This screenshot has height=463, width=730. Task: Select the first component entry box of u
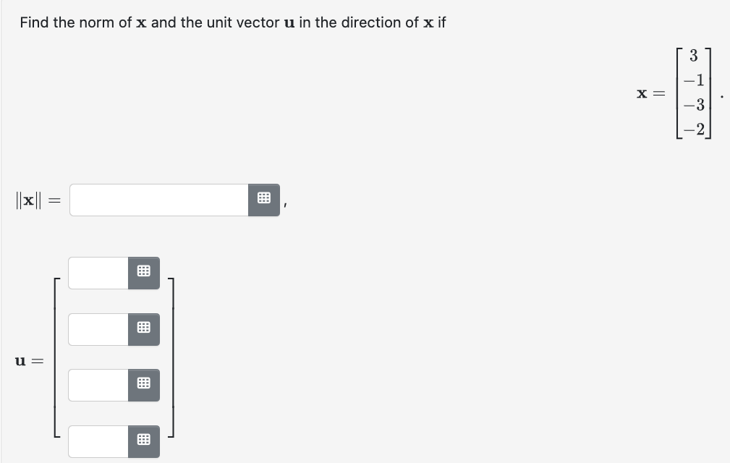coord(96,272)
